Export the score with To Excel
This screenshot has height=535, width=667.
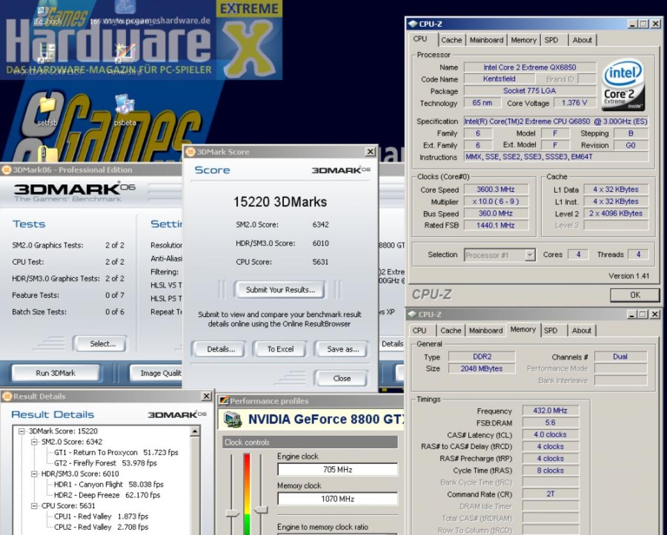(x=280, y=350)
